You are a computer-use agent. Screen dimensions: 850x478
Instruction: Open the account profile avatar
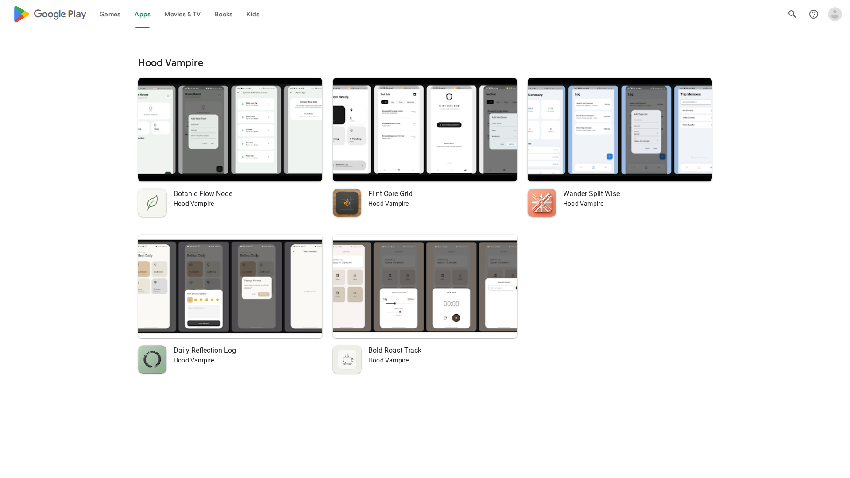pyautogui.click(x=835, y=14)
